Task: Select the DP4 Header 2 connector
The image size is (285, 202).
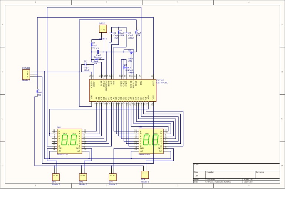Action: point(145,175)
